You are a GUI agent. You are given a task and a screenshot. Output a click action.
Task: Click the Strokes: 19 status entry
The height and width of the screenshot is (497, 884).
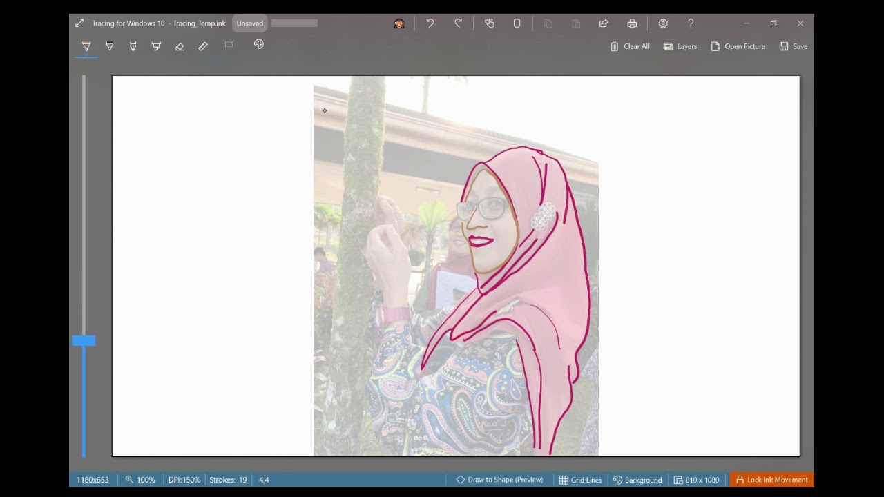[228, 480]
